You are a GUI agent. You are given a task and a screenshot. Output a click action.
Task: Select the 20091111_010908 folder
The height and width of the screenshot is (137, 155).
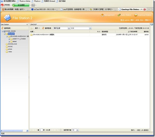coord(19,39)
